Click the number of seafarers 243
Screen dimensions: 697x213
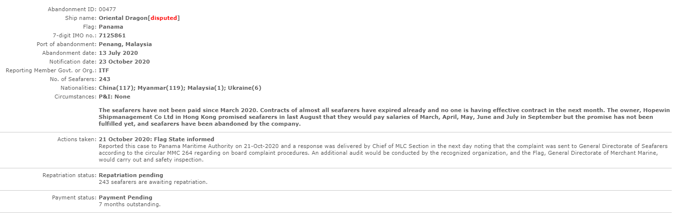click(104, 79)
